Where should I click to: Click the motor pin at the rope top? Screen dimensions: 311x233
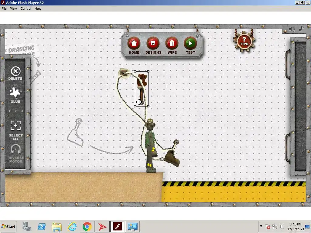[124, 73]
